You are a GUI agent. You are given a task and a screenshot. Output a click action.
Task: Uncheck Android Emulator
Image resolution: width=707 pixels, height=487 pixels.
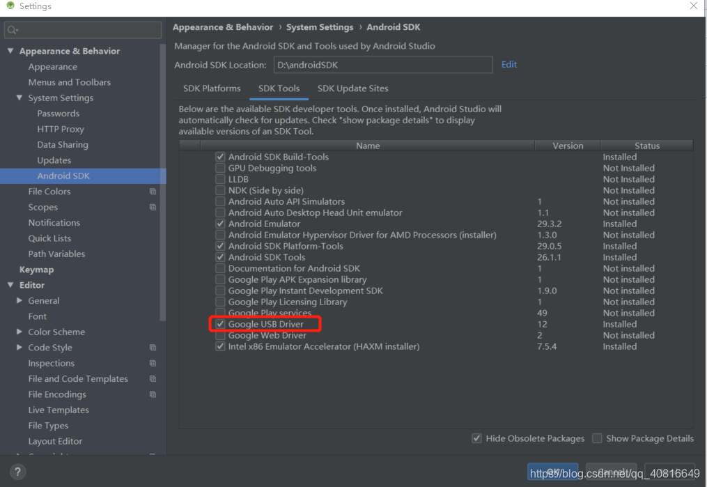tap(220, 224)
